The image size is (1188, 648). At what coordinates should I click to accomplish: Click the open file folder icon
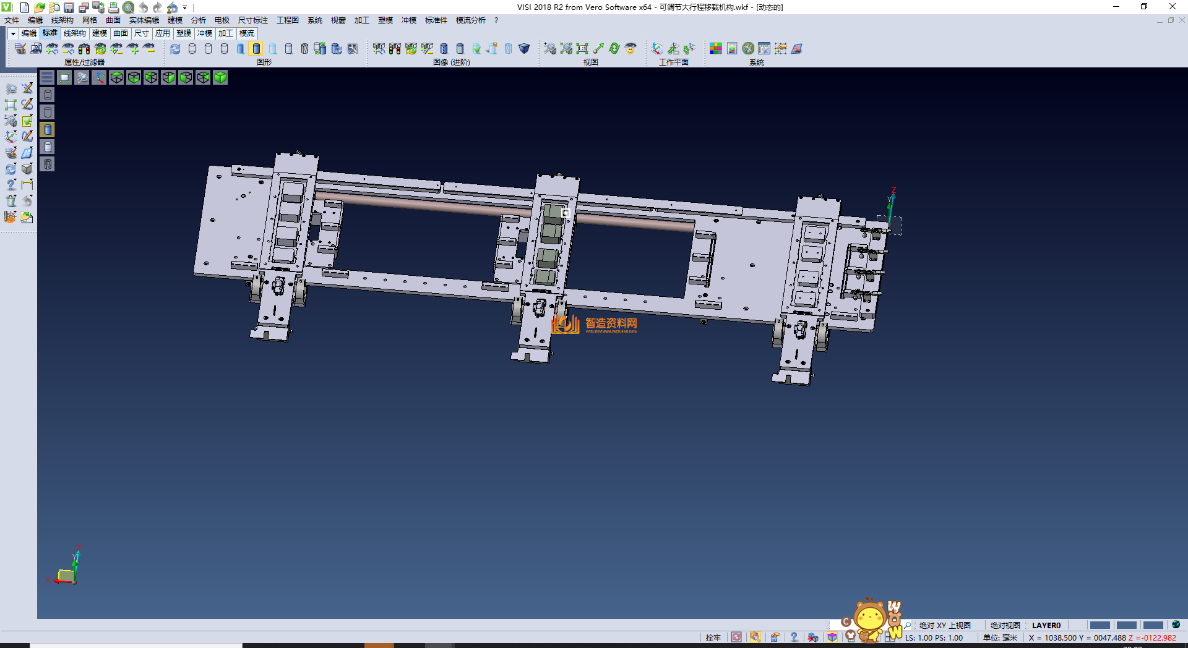click(x=39, y=7)
